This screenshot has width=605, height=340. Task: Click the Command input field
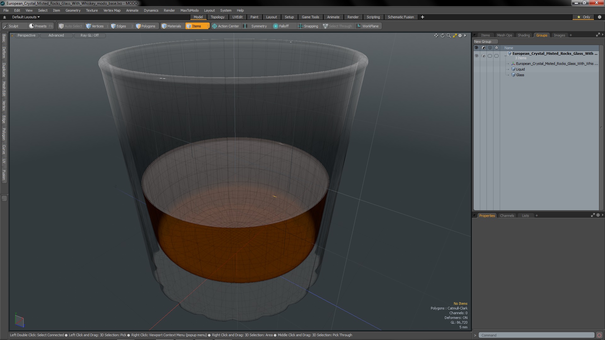536,335
